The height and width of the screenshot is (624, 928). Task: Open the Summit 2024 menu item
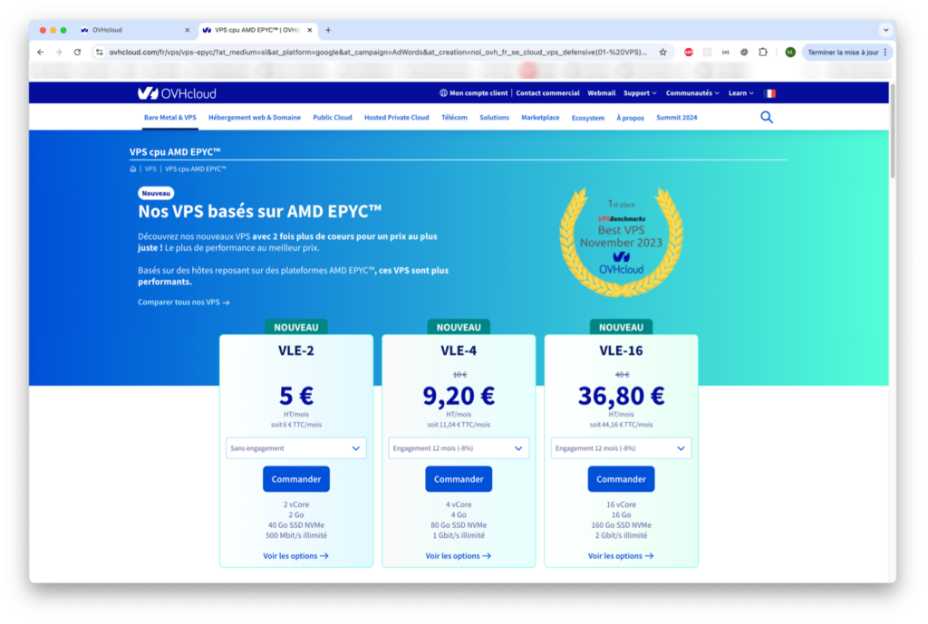[676, 118]
